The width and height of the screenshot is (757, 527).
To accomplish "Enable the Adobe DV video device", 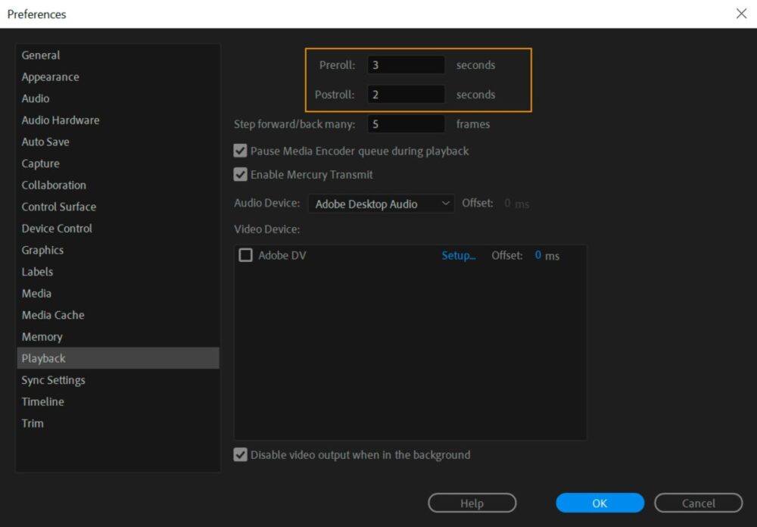I will pyautogui.click(x=245, y=255).
